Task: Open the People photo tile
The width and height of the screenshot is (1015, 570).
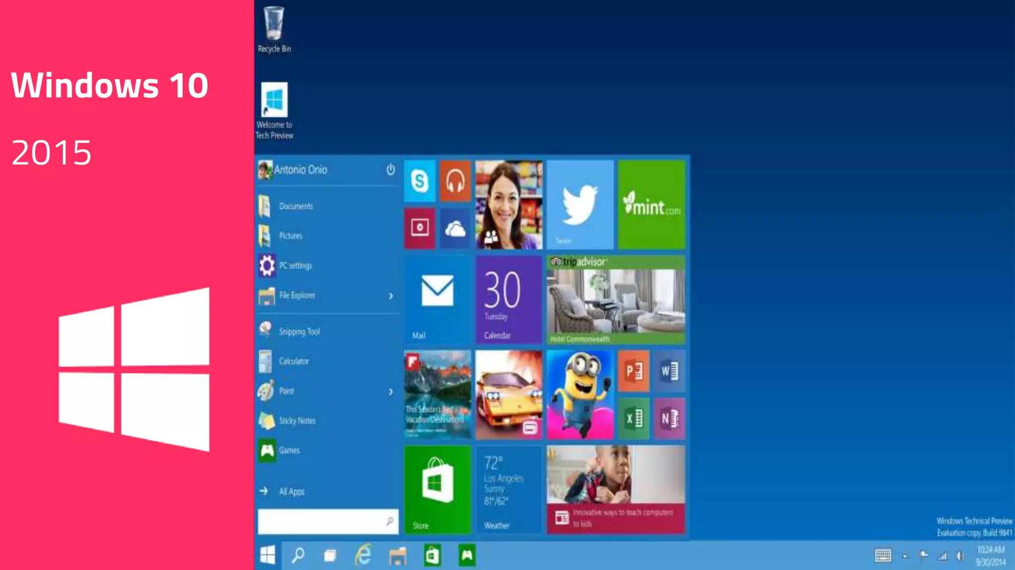Action: tap(509, 204)
